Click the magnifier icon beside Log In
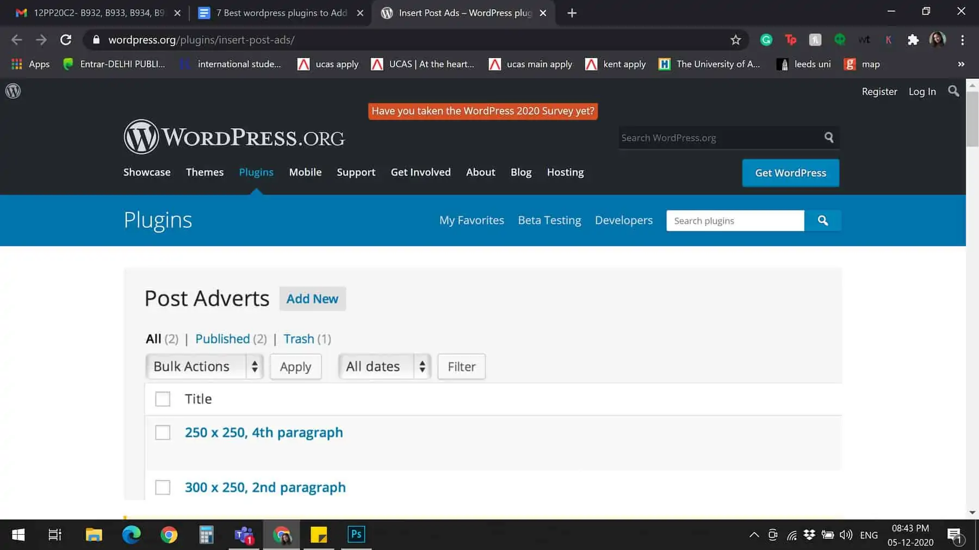 coord(953,91)
